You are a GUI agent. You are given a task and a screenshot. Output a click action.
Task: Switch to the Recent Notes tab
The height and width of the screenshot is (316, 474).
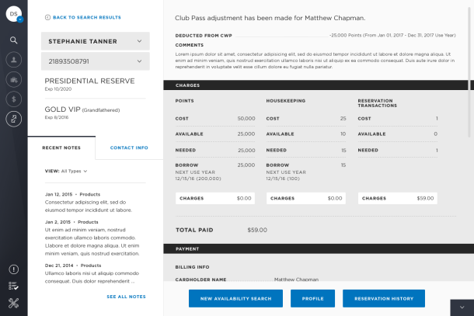(61, 148)
